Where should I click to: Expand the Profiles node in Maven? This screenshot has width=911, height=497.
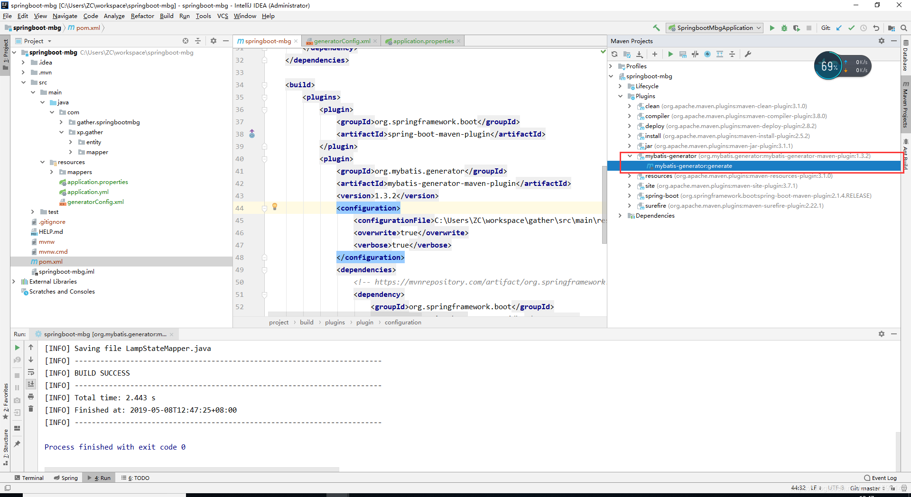(611, 66)
